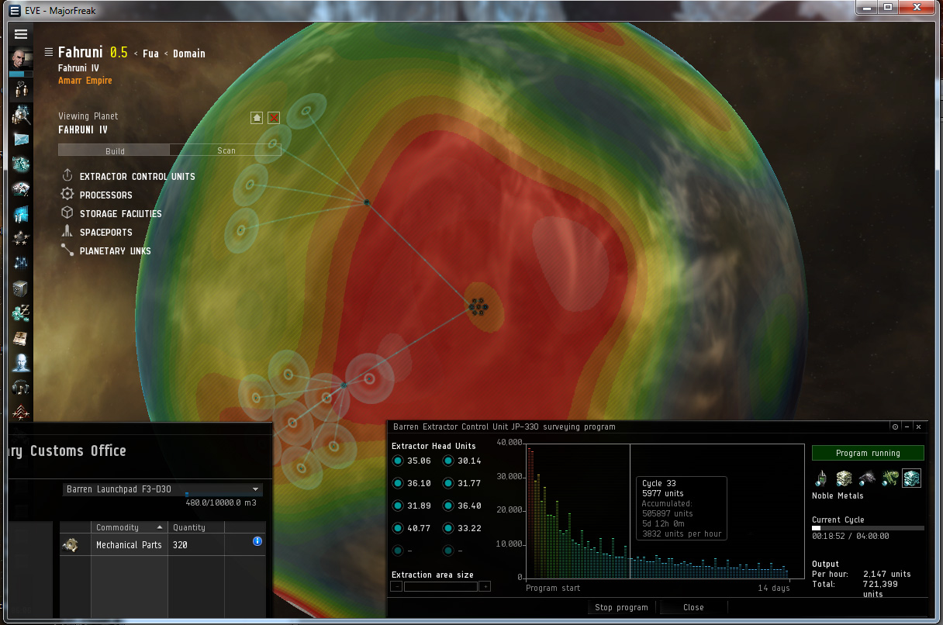Click the bald agent head sidebar icon

(21, 363)
